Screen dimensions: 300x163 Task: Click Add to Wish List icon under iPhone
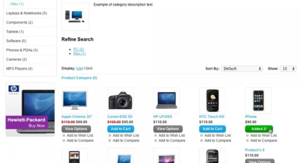tap(248, 135)
